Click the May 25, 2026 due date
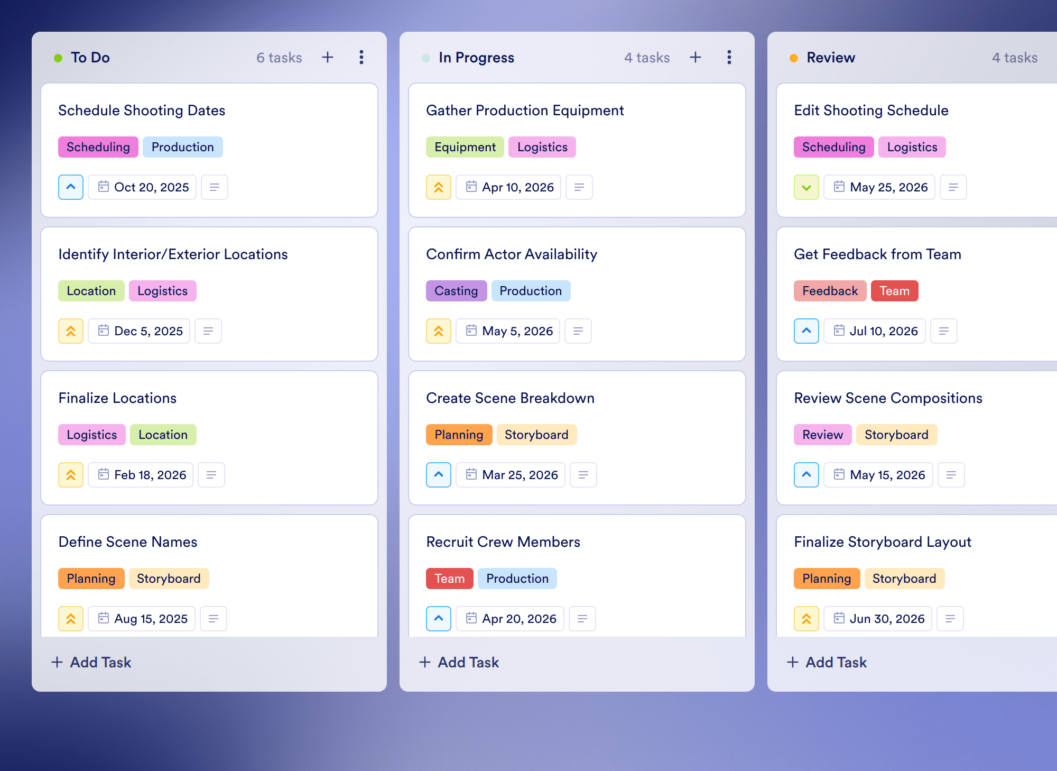Screen dimensions: 1057x771 click(x=879, y=187)
